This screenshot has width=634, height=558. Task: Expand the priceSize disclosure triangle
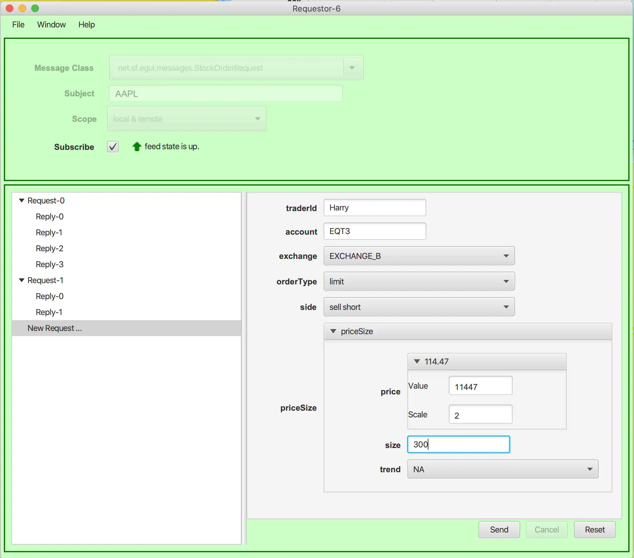(x=333, y=331)
